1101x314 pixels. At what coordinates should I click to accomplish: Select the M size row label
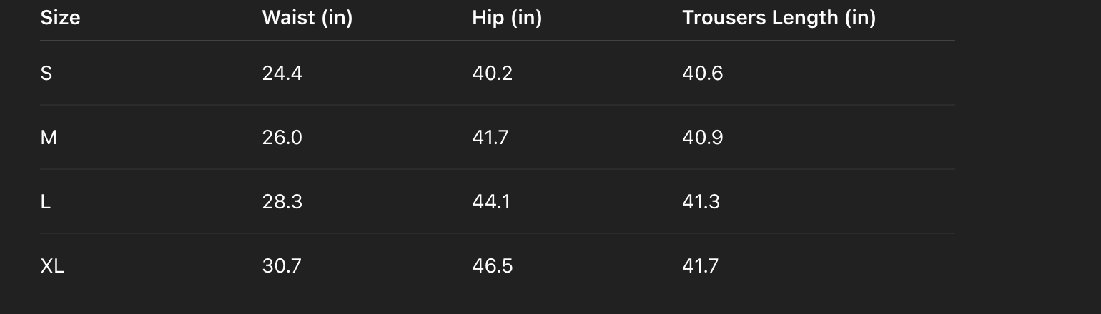pyautogui.click(x=49, y=138)
